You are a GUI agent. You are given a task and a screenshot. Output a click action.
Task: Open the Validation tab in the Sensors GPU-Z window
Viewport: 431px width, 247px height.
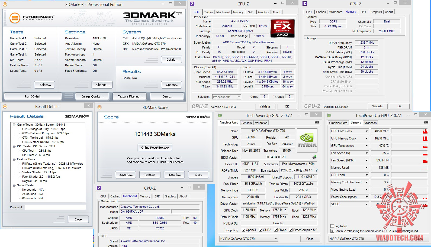click(370, 123)
